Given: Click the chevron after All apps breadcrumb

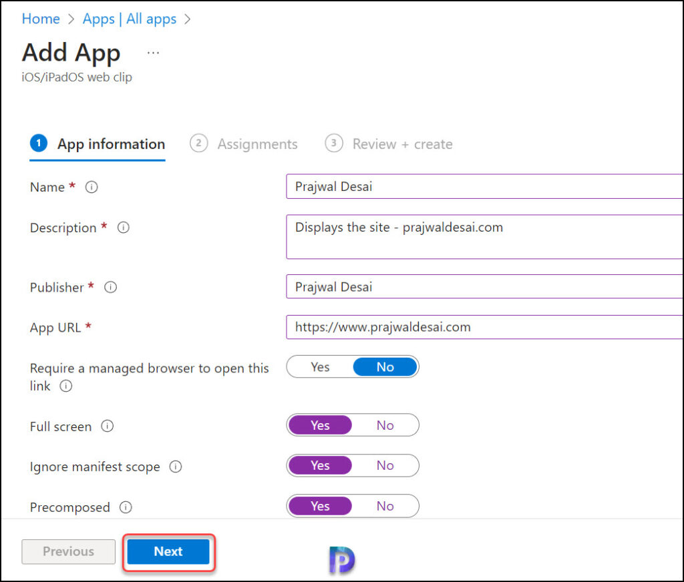Looking at the screenshot, I should tap(187, 19).
